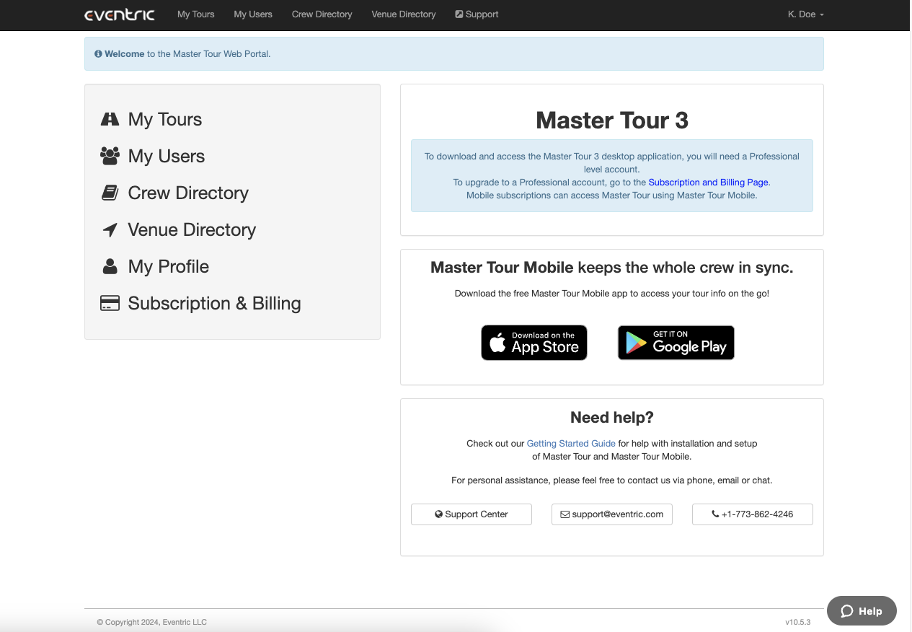Open Support in the top navigation

pyautogui.click(x=477, y=14)
